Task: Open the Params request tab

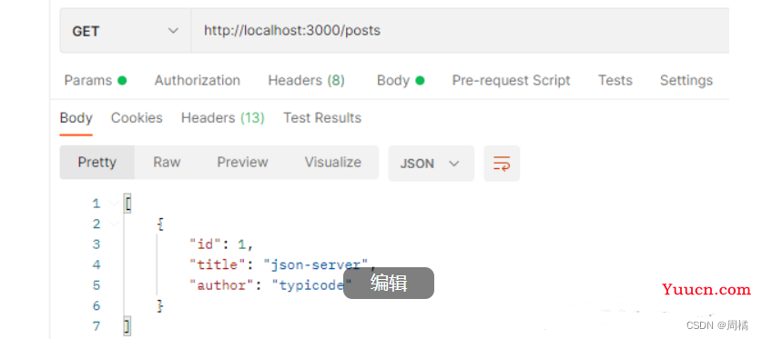Action: (96, 81)
